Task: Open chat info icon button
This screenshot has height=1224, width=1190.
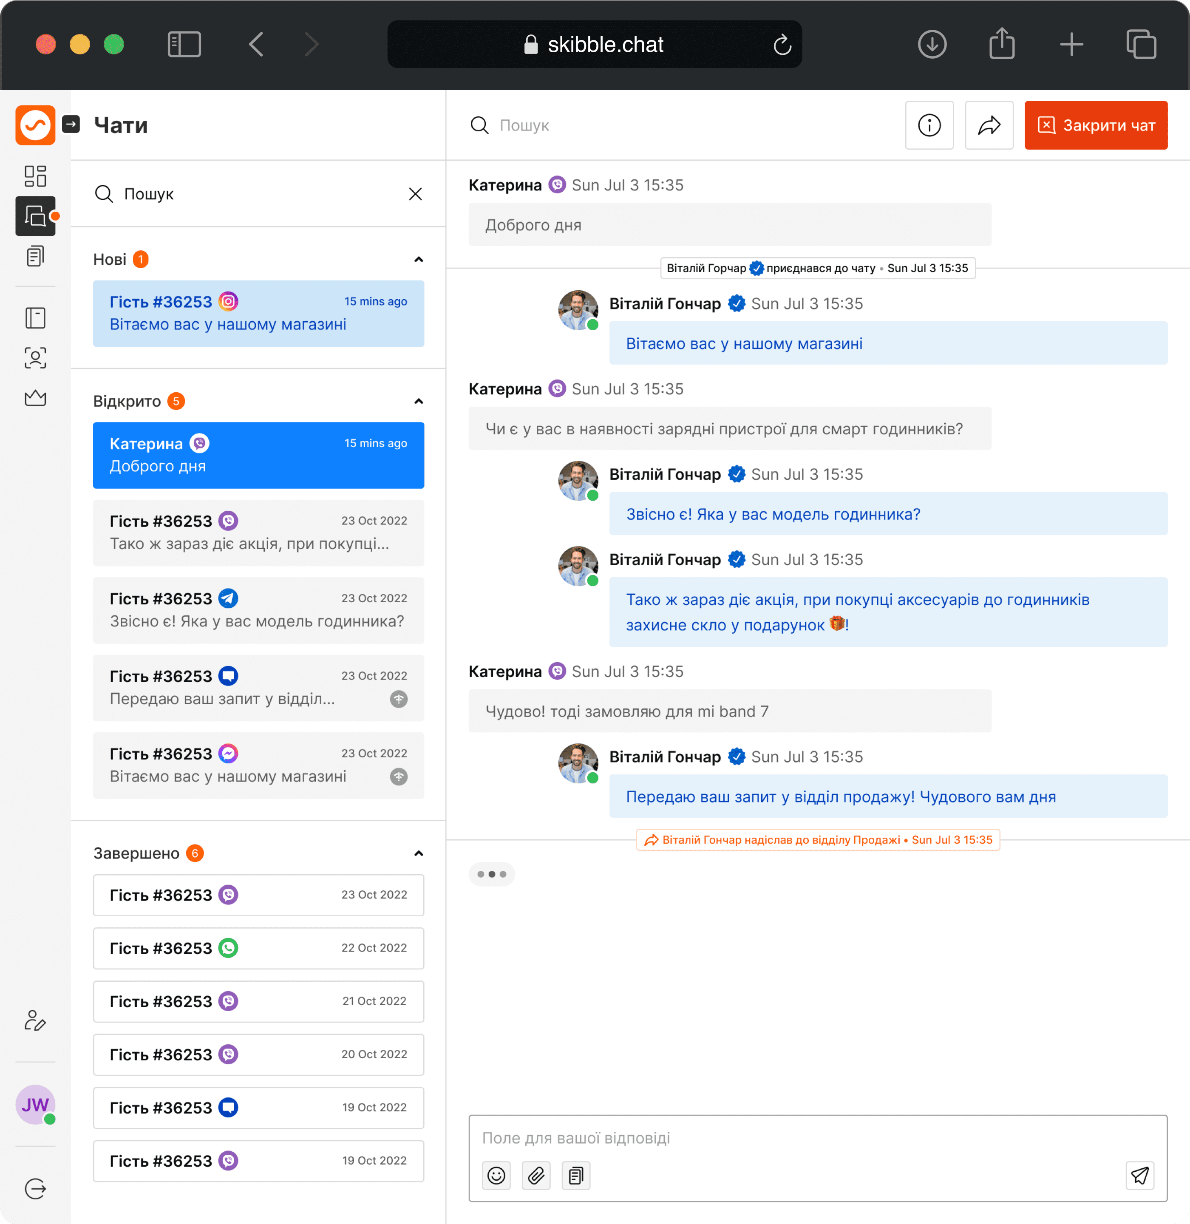Action: coord(929,125)
